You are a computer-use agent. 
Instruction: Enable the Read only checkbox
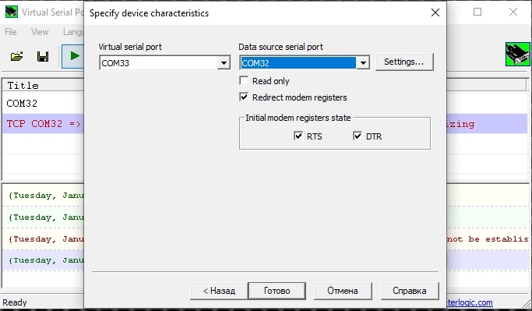click(x=244, y=81)
